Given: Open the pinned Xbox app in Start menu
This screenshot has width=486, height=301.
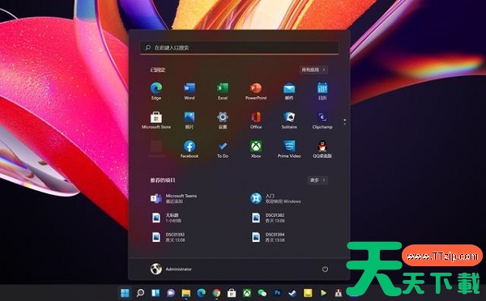Looking at the screenshot, I should [256, 149].
